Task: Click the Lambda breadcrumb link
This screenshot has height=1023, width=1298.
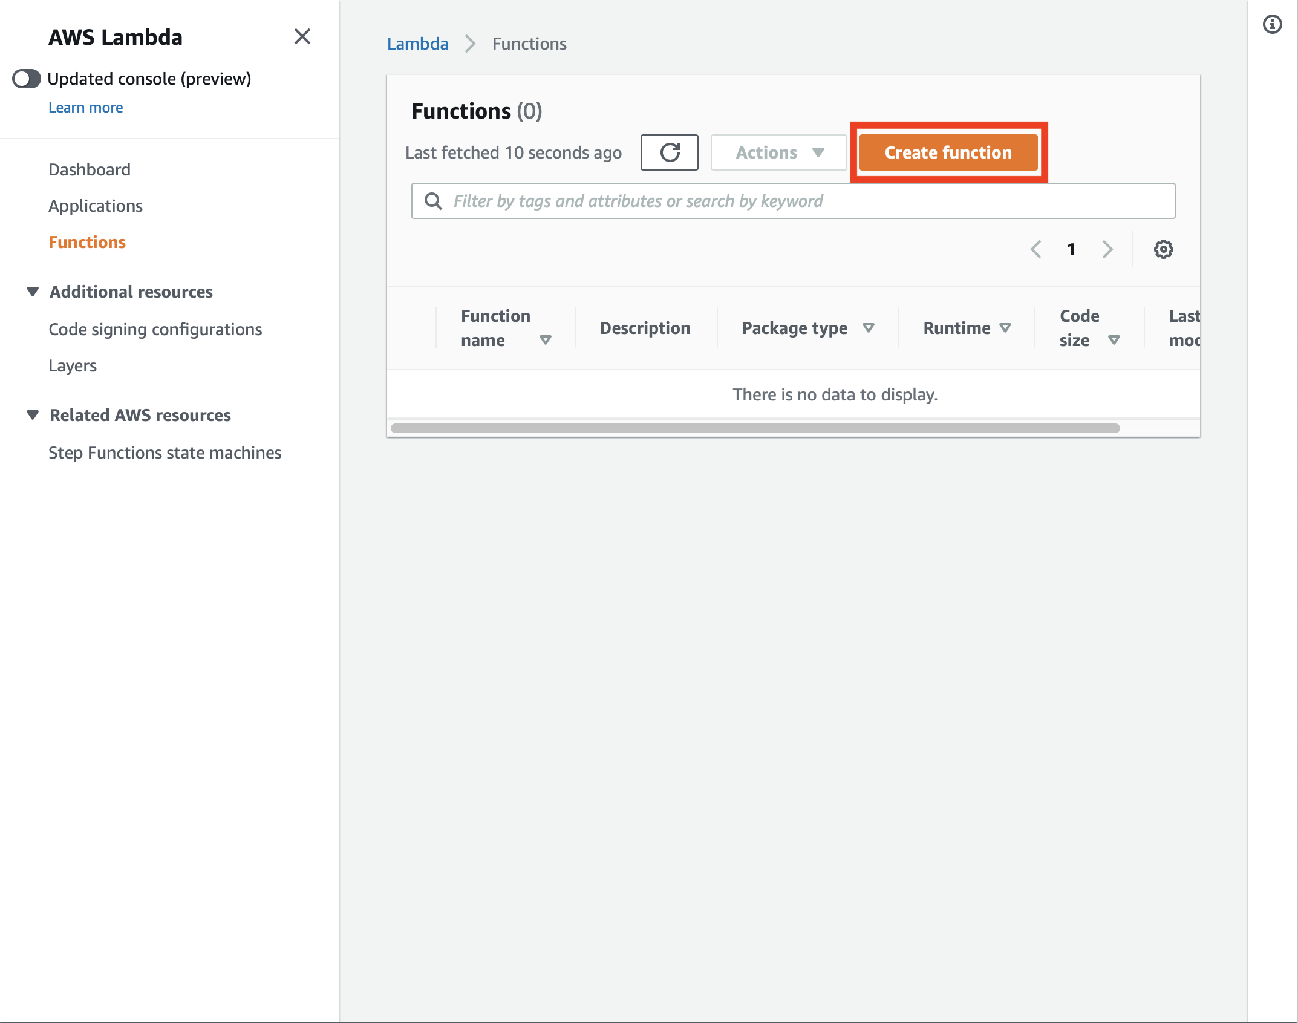Action: 418,44
